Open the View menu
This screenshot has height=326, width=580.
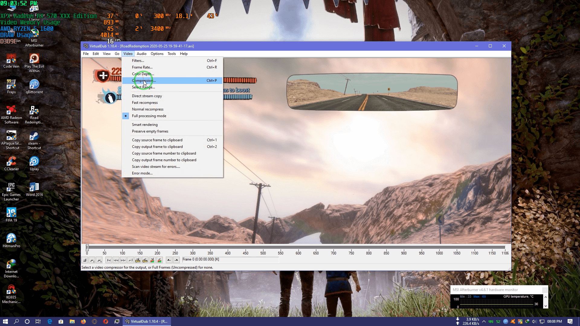[107, 54]
